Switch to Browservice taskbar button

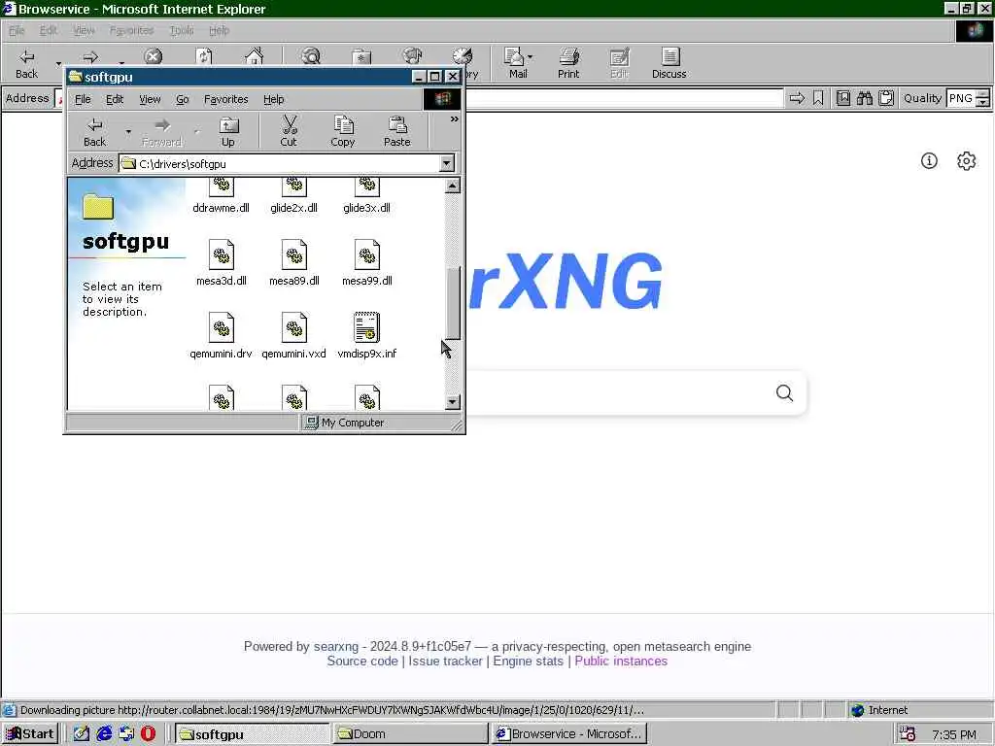569,734
